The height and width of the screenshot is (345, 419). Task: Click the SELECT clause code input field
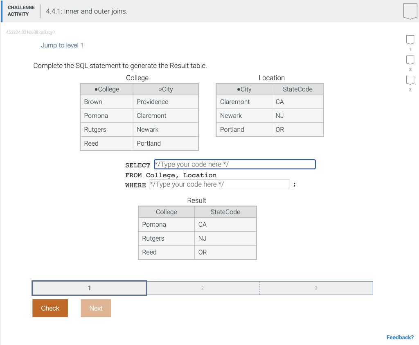(234, 164)
